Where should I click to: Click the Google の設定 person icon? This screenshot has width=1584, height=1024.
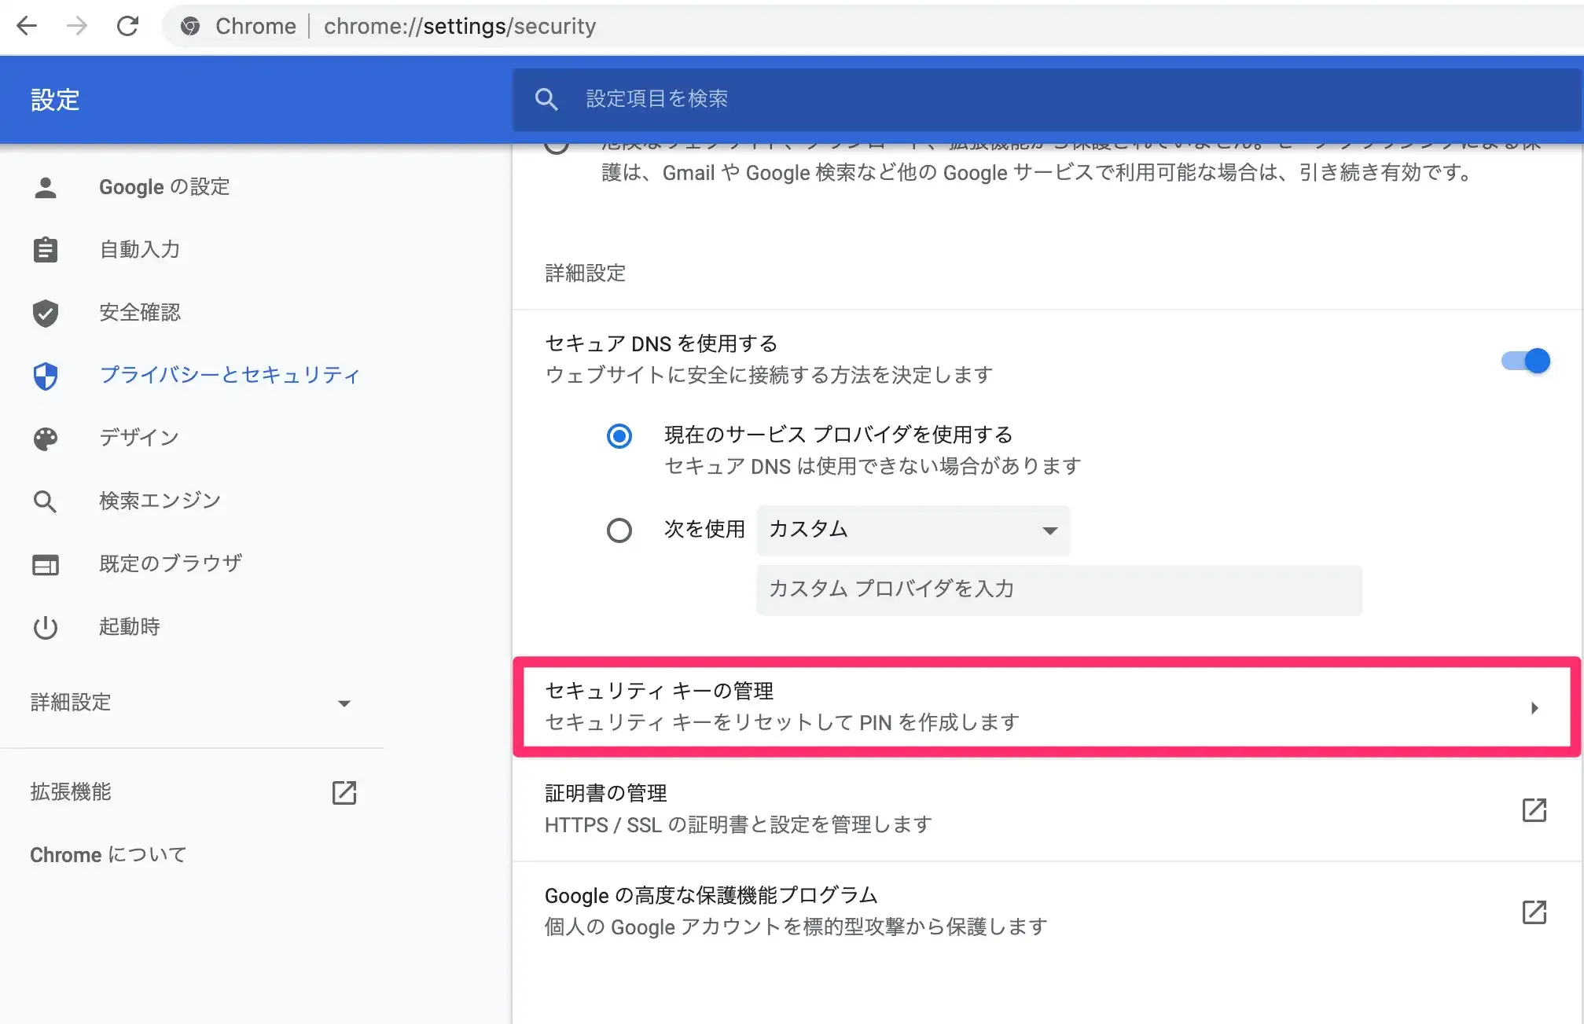[x=46, y=187]
